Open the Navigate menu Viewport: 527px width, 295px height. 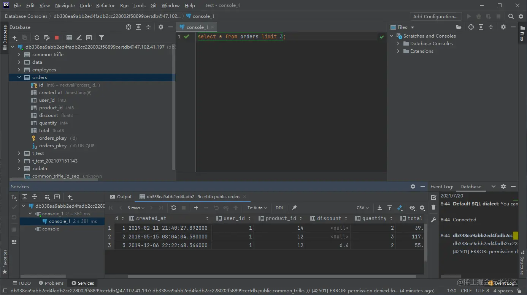coord(65,5)
